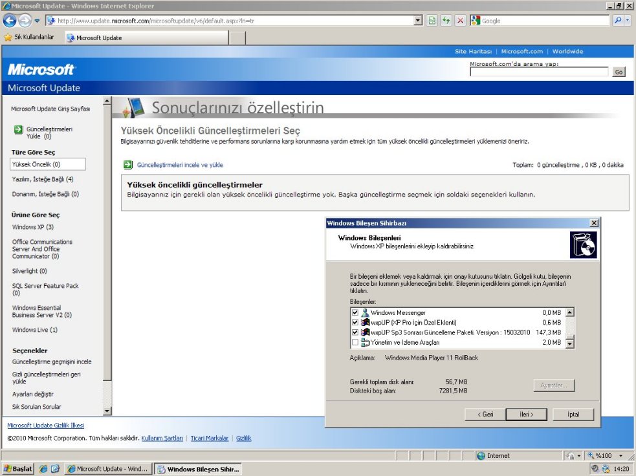This screenshot has height=476, width=636.
Task: Click the Google search provider icon
Action: pos(476,21)
